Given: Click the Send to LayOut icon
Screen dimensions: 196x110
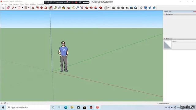Looking at the screenshot, I should (x=96, y=8).
